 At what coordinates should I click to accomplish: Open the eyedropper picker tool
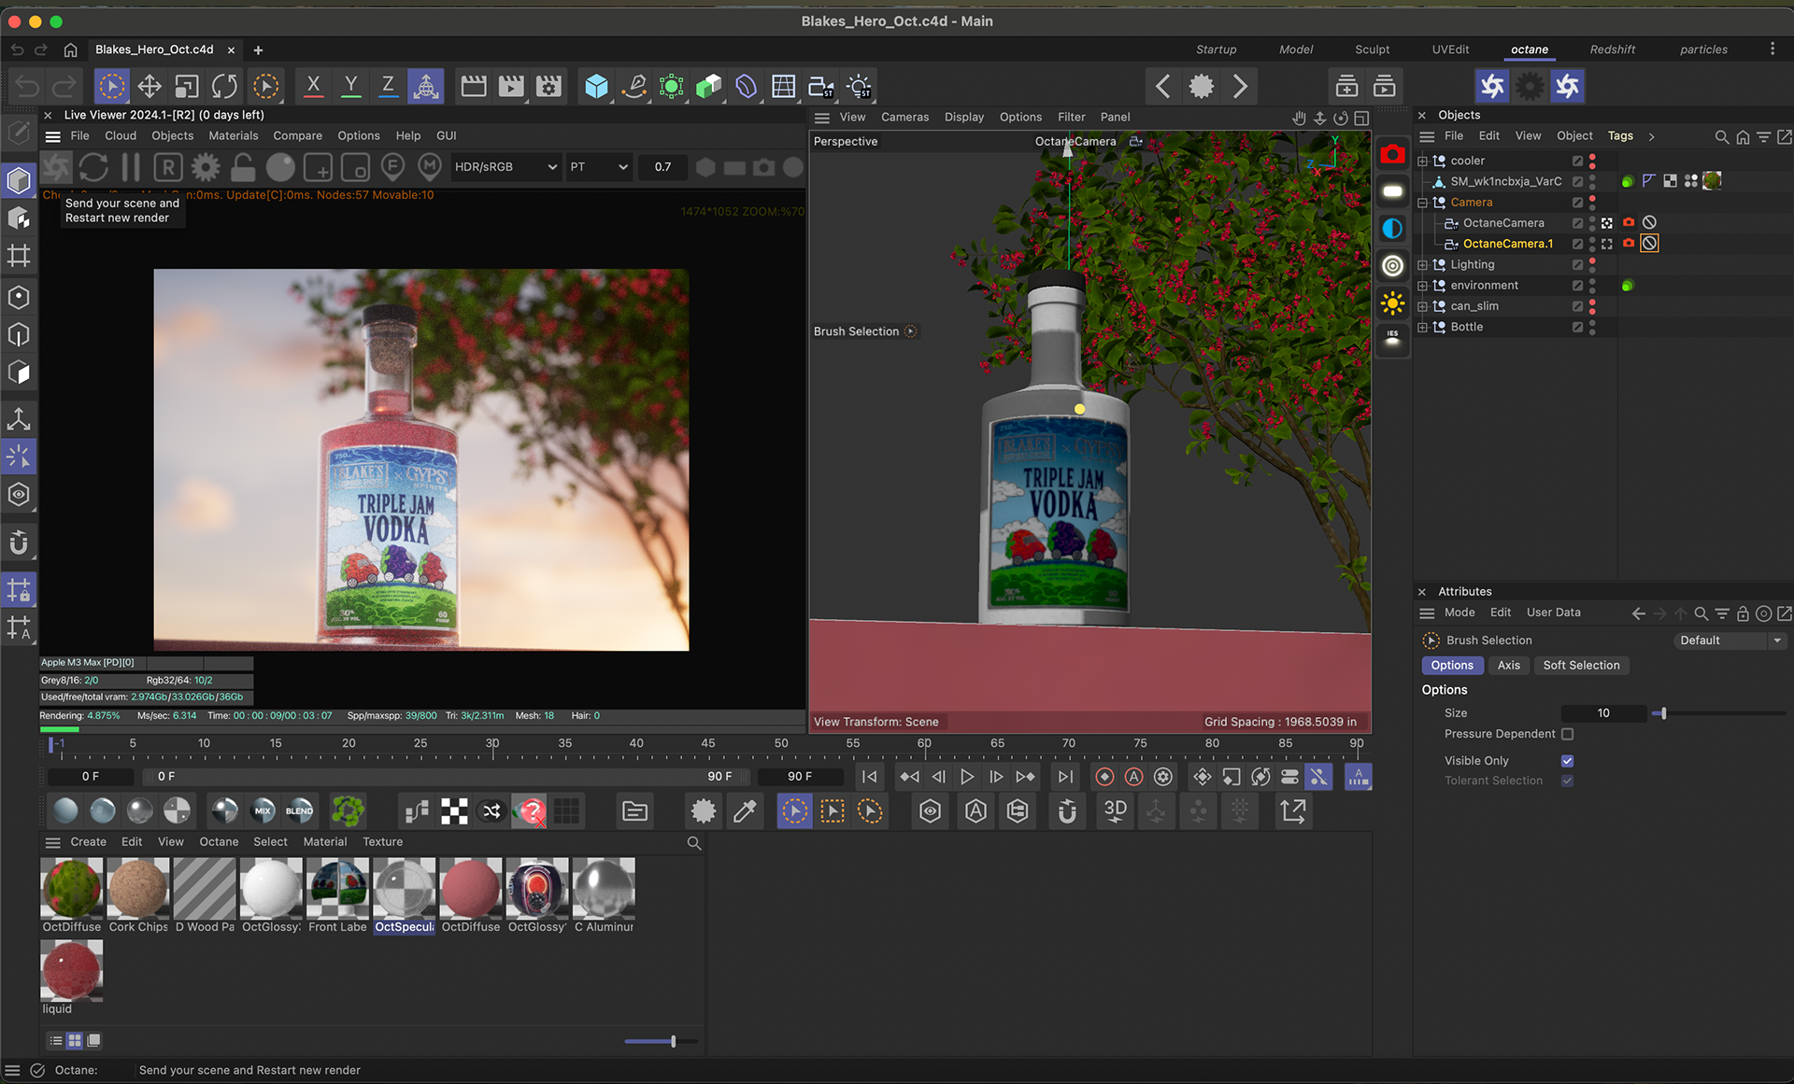point(745,811)
